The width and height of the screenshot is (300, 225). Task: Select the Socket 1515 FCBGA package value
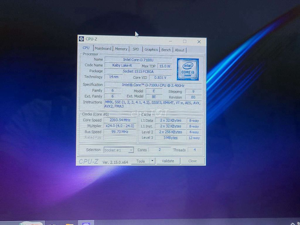click(x=138, y=71)
